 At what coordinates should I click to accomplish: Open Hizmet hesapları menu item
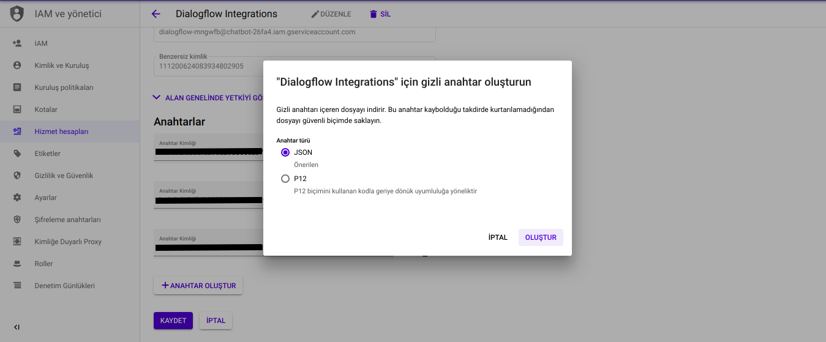tap(61, 132)
